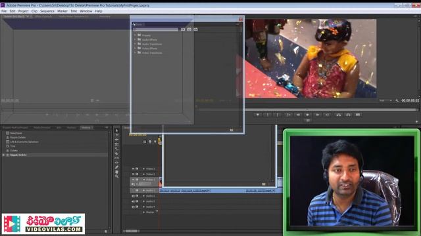Image resolution: width=421 pixels, height=236 pixels.
Task: Expand the Audio 2 track
Action: [144, 196]
